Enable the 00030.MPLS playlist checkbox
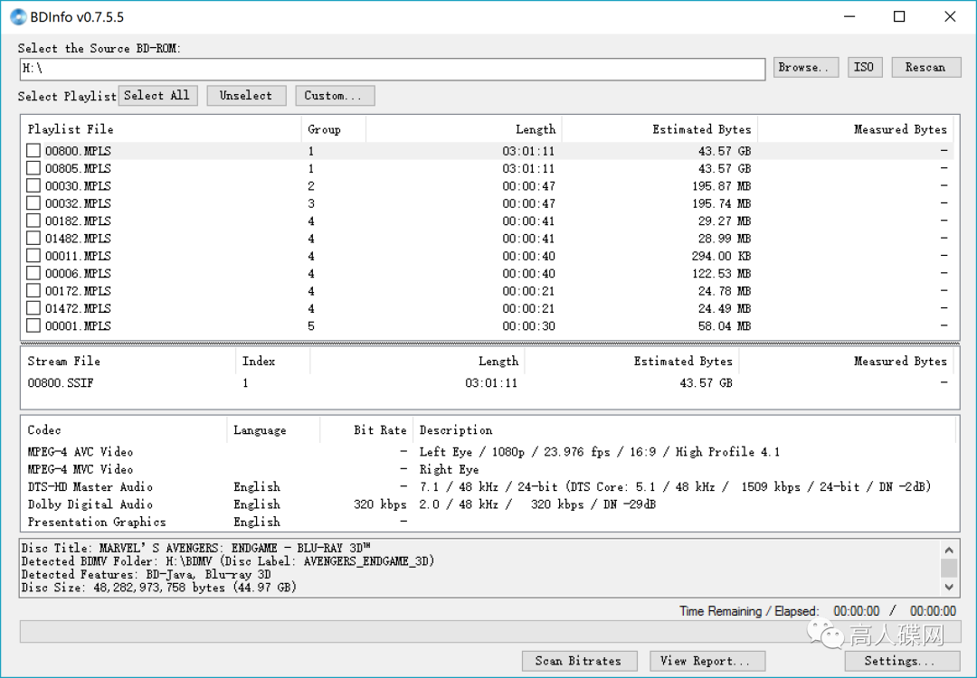The width and height of the screenshot is (977, 678). (x=33, y=185)
